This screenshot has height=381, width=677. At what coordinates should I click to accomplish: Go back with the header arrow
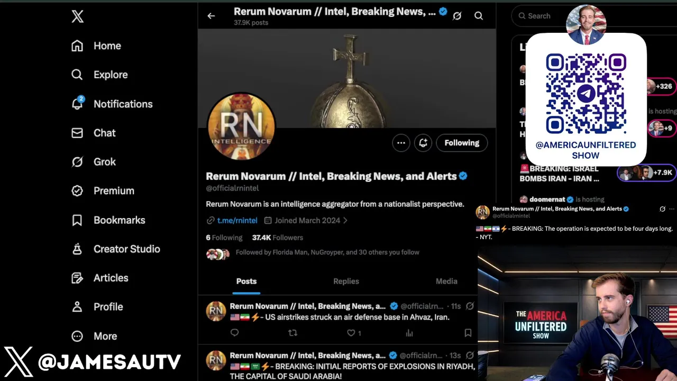click(x=211, y=16)
